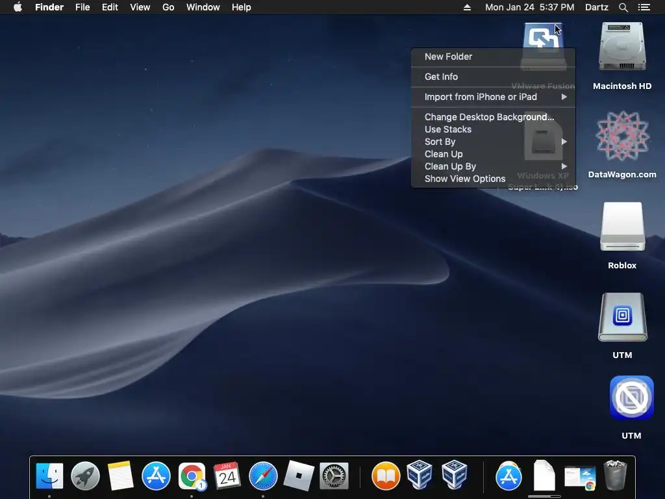
Task: Expand the Sort By submenu
Action: point(494,142)
